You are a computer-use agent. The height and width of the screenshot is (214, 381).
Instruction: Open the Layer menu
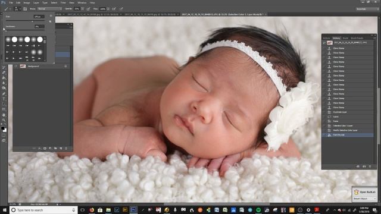(36, 2)
